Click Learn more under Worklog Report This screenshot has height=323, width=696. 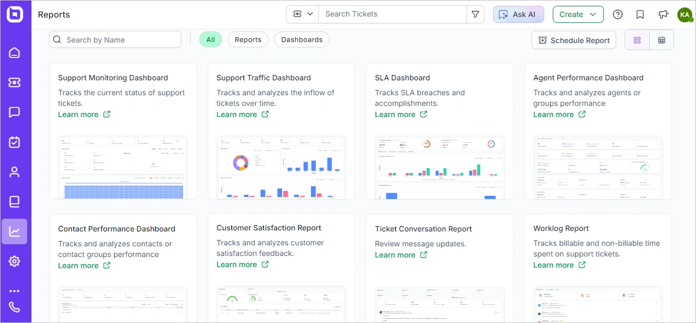point(553,265)
